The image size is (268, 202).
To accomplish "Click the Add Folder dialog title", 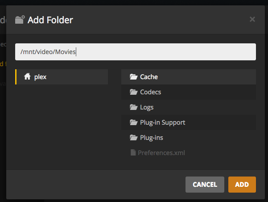I will pyautogui.click(x=50, y=20).
